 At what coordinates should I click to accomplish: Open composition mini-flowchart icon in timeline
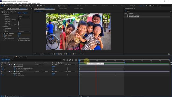(x=64, y=60)
